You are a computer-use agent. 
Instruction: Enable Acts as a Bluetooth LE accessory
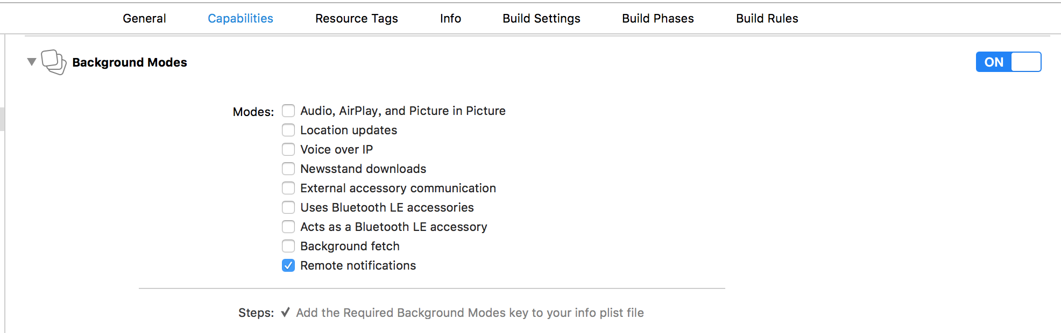(288, 227)
